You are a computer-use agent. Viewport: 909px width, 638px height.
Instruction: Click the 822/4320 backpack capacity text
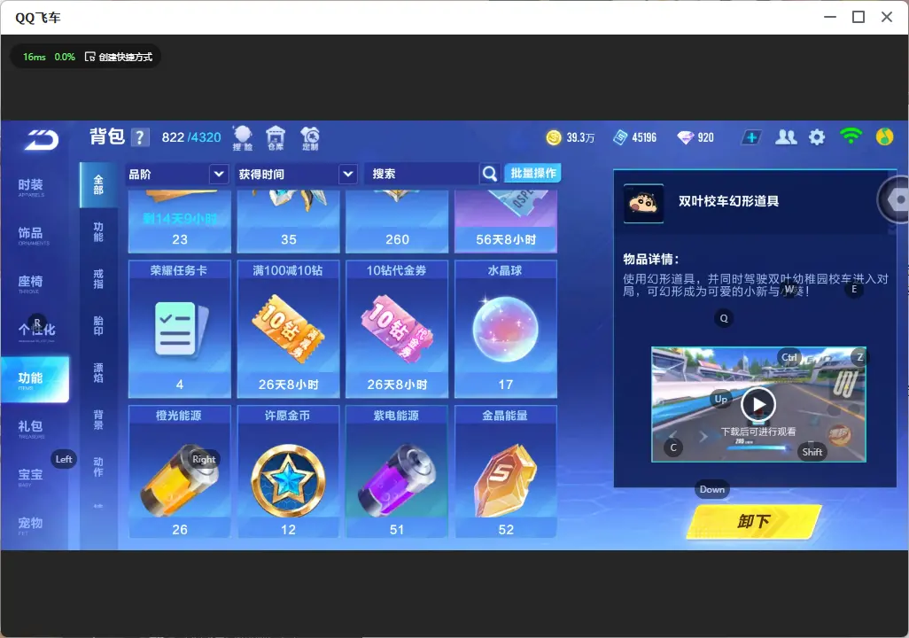[191, 137]
